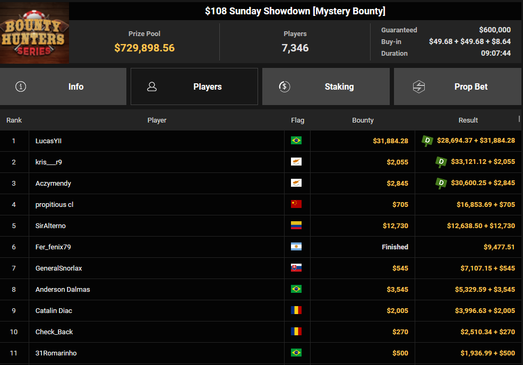The image size is (523, 365).
Task: Click the dollar sign Staking icon
Action: (285, 86)
